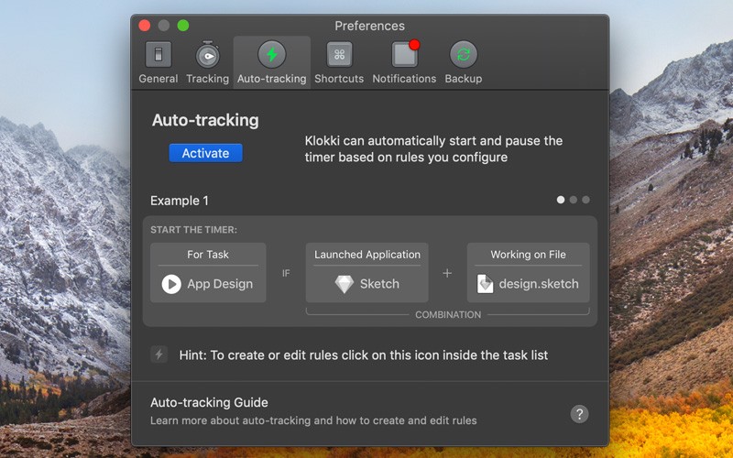
Task: Click the 'Example 1' heading
Action: click(180, 201)
